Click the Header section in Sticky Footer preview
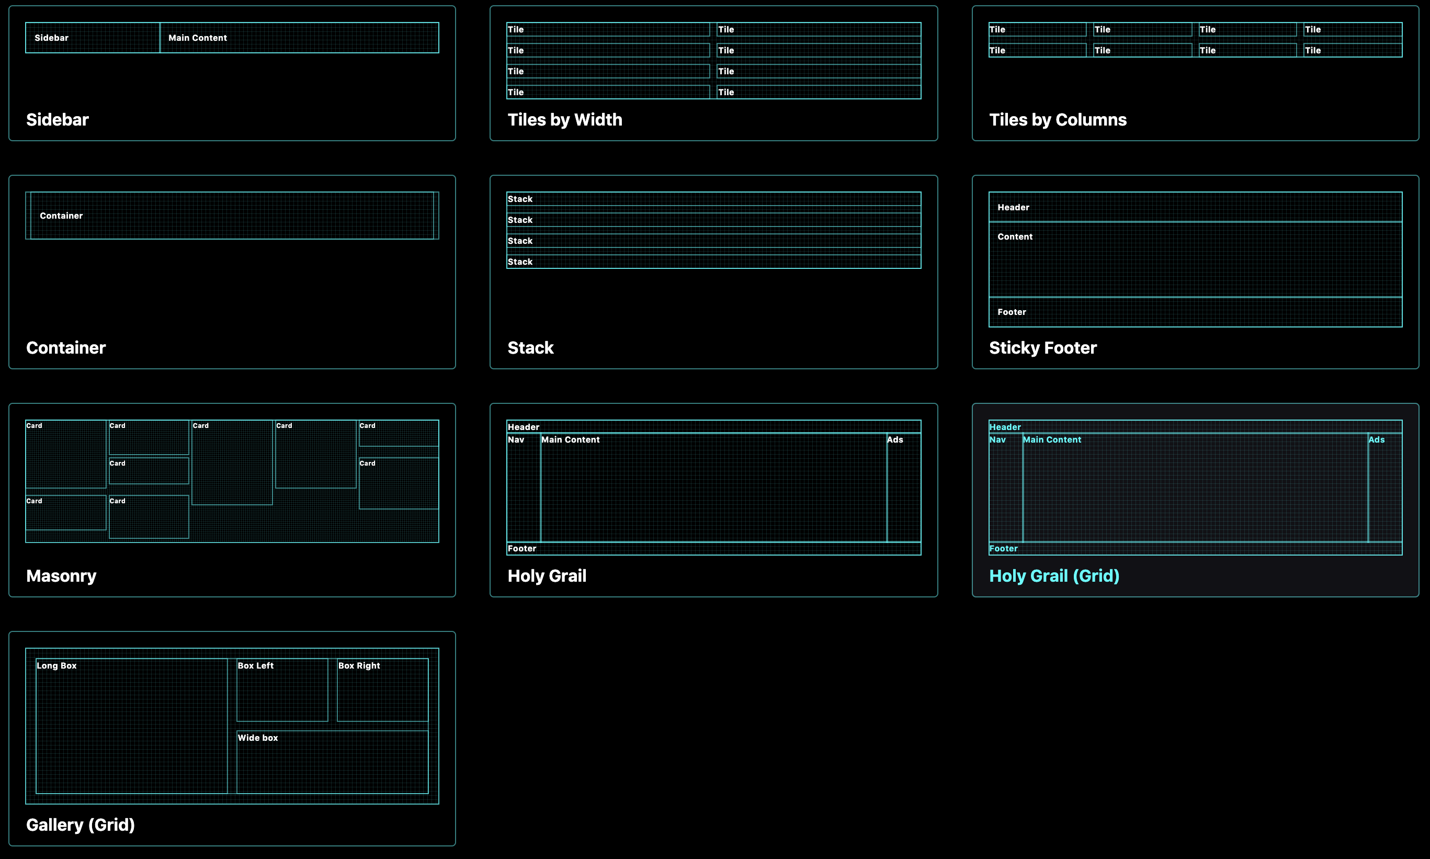 1196,207
